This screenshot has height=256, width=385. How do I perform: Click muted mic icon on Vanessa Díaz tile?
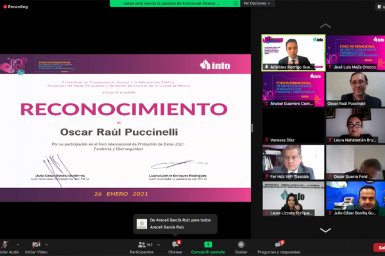click(x=266, y=140)
